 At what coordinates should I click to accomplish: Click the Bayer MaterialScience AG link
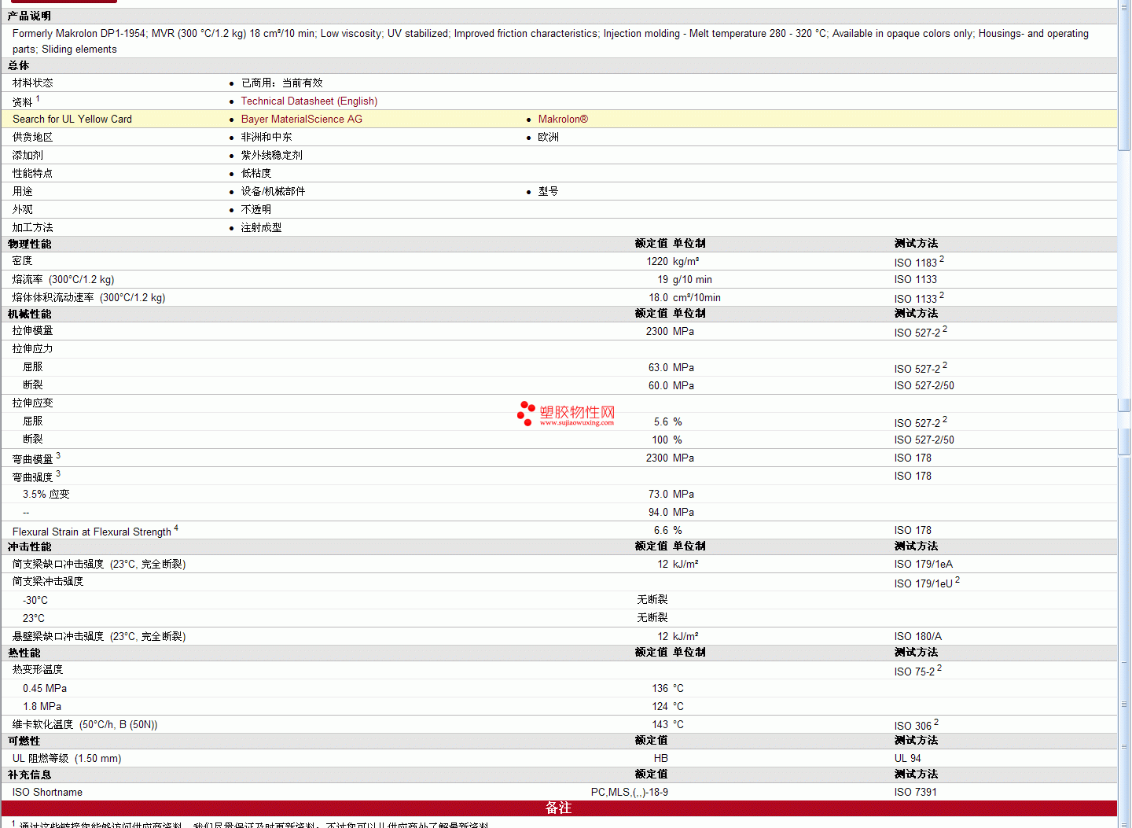coord(301,120)
